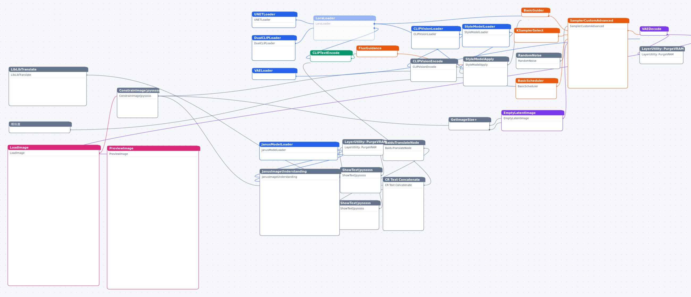Select the pink LoadImage node header
This screenshot has height=297, width=691.
[54, 148]
